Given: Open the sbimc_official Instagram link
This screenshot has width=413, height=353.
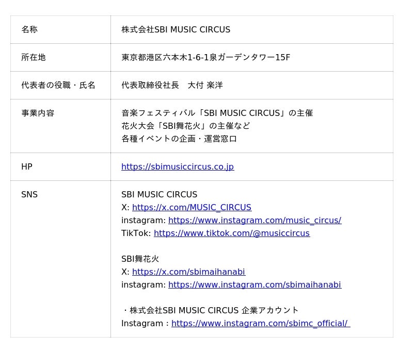Looking at the screenshot, I should [260, 324].
